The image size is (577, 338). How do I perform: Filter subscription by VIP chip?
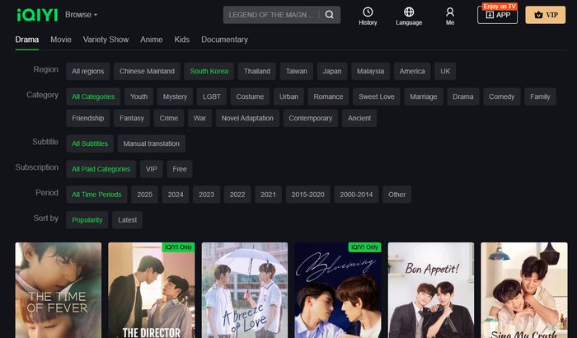coord(151,169)
